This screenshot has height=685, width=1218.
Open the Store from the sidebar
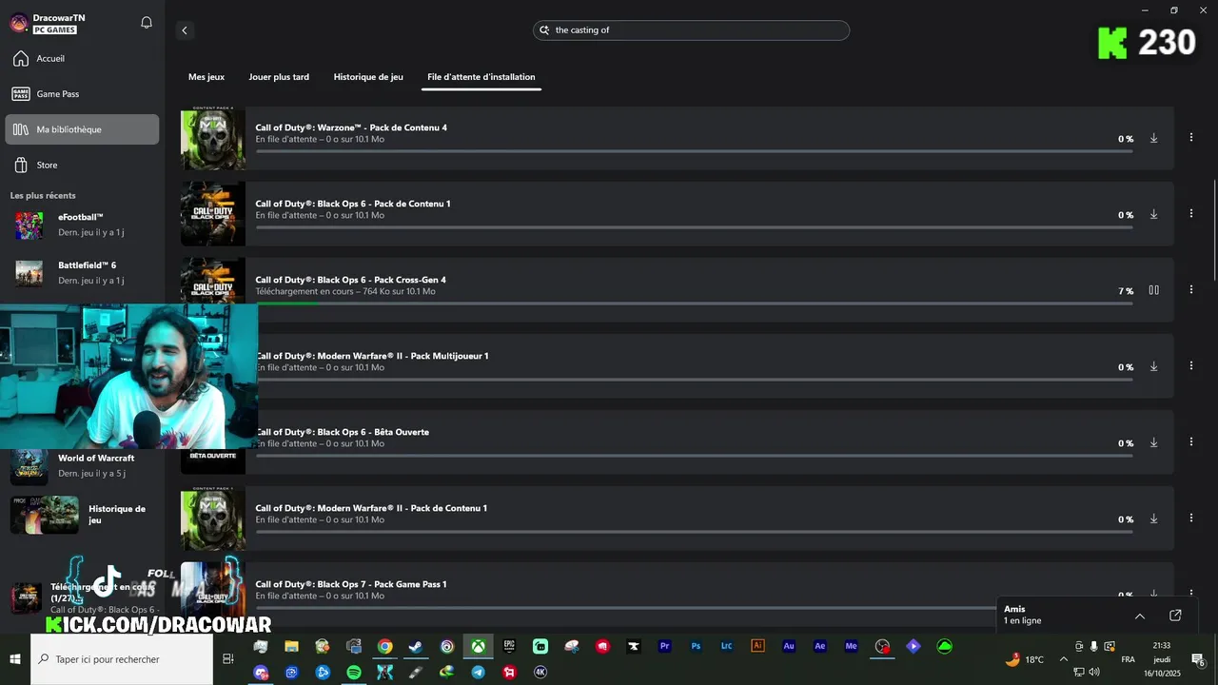82,165
